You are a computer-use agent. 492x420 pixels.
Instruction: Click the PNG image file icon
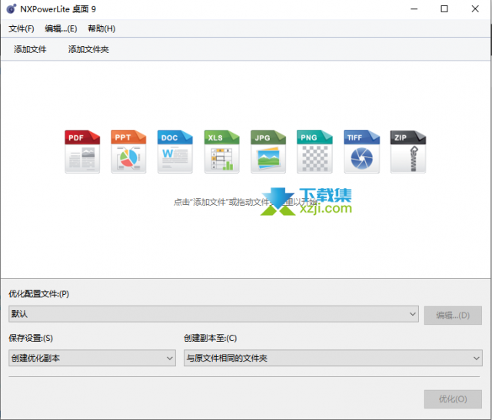[314, 151]
